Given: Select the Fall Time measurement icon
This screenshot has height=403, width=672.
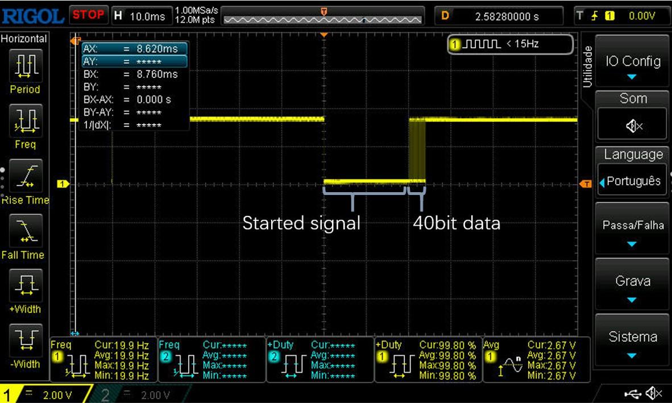Looking at the screenshot, I should tap(26, 231).
